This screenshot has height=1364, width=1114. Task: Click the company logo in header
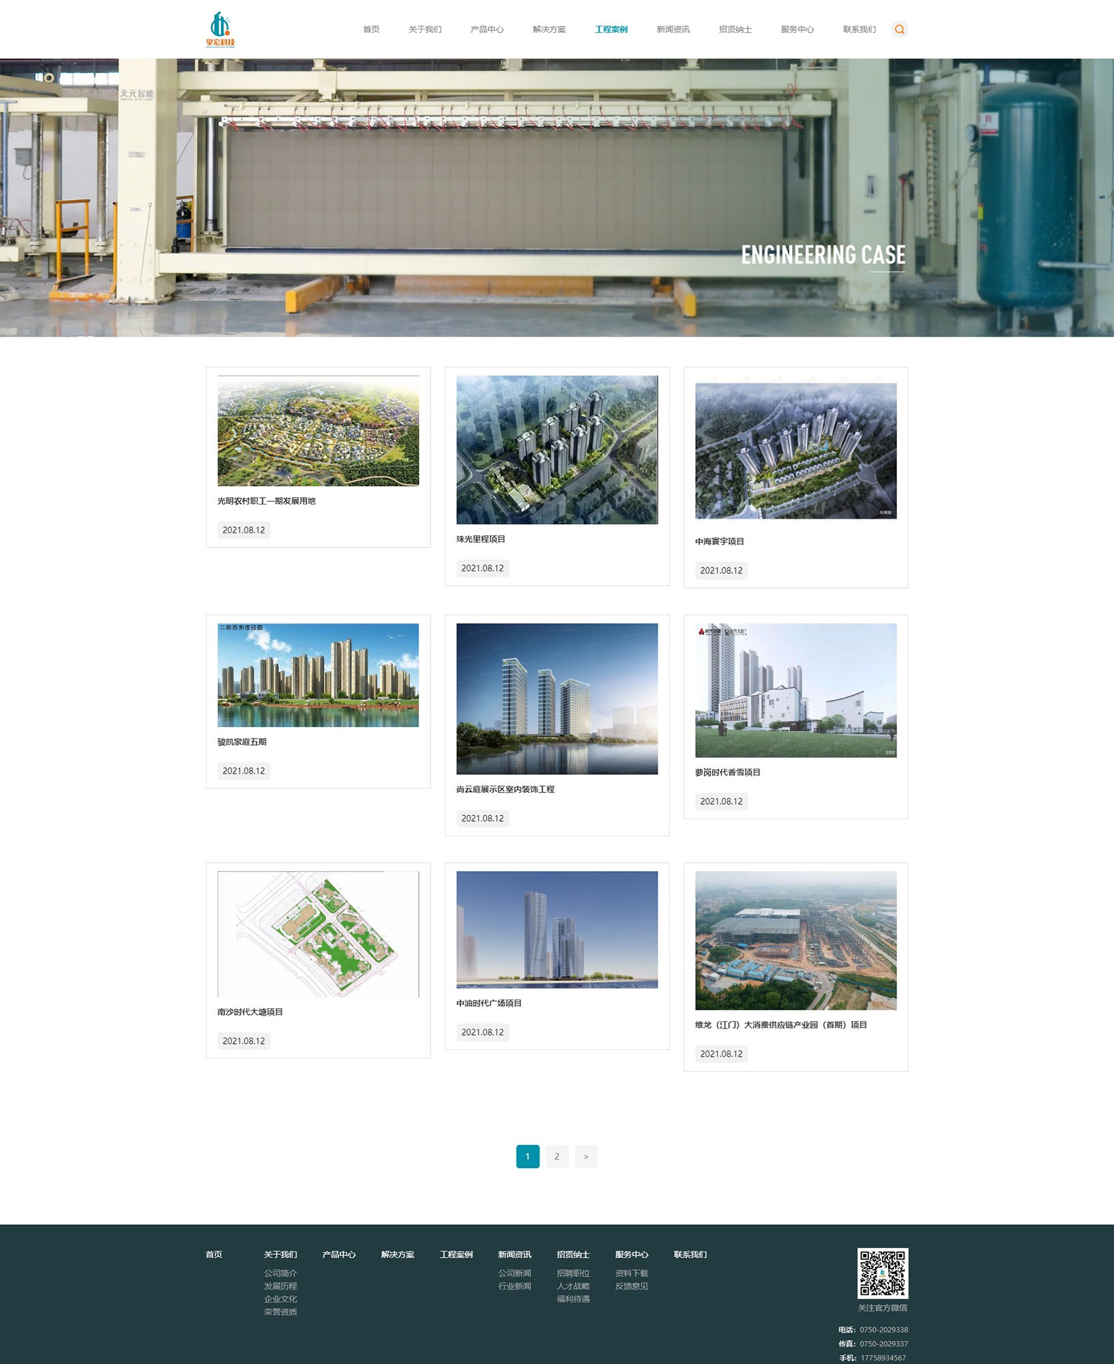220,29
